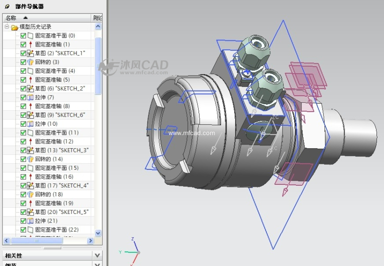Click the sketch icon of 草图 (9) SKETCH_6
The image size is (384, 266).
[x=30, y=115]
